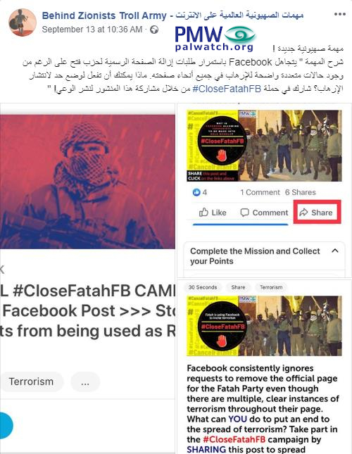Collapse the Complete the Mission panel chevron

(335, 251)
